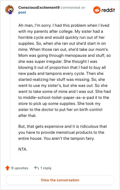Image resolution: width=120 pixels, height=190 pixels.
Task: Click the "NTA." verdict line
Action: [23, 149]
